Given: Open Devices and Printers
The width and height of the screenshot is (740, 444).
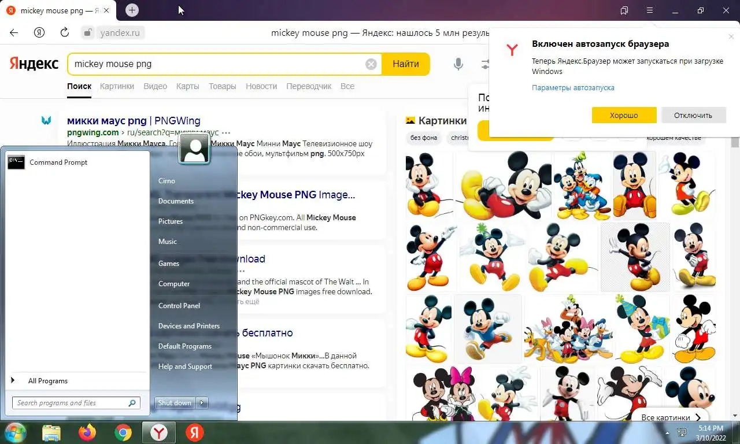Looking at the screenshot, I should coord(189,326).
